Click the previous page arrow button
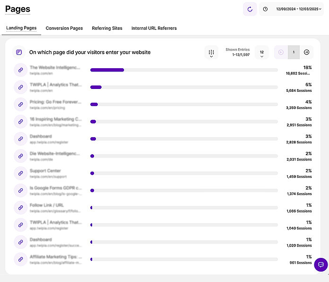This screenshot has width=329, height=282. click(281, 53)
